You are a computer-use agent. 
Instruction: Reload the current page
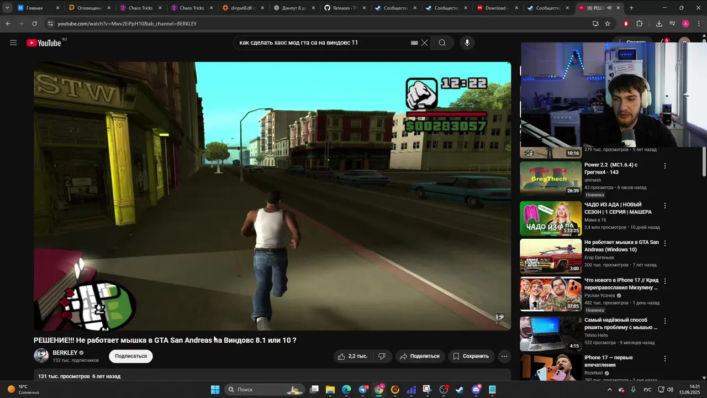34,23
